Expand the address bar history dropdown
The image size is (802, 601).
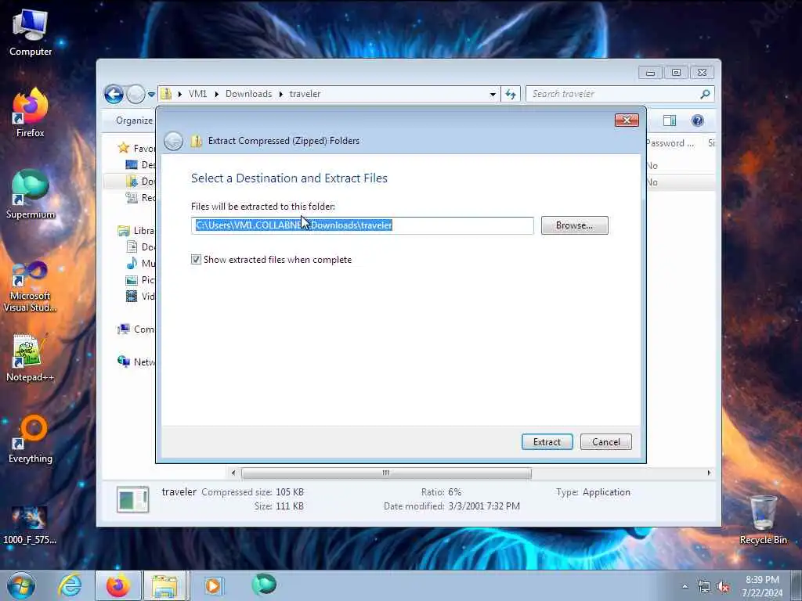(x=493, y=95)
